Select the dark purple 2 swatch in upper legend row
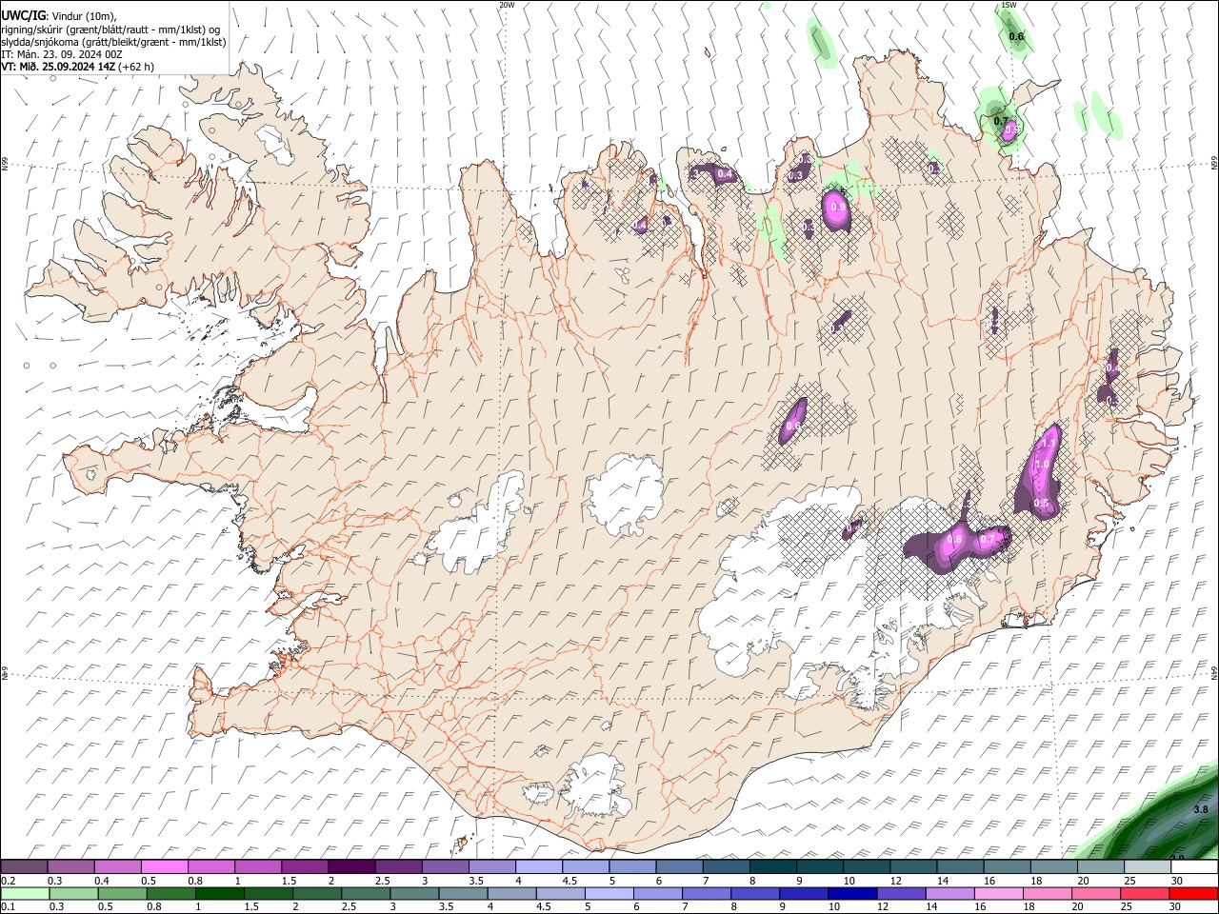 click(351, 867)
